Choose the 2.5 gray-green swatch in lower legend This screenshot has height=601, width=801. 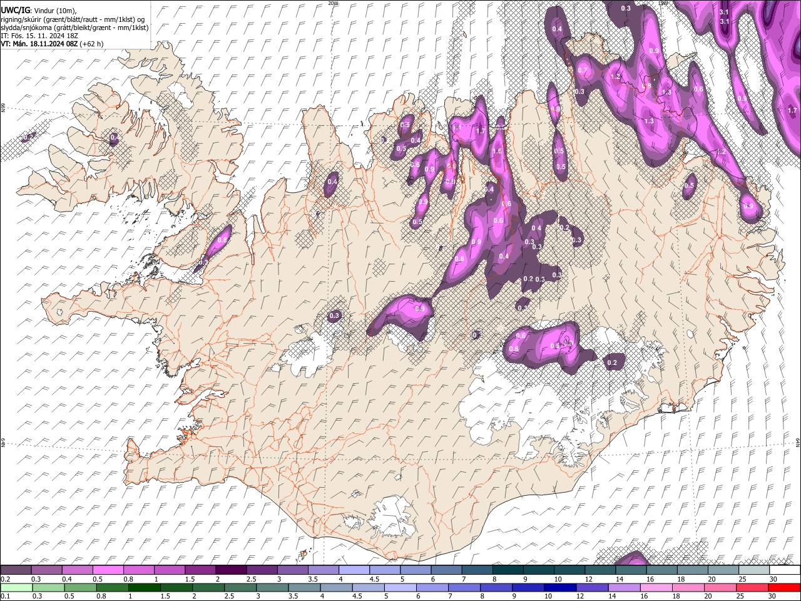[240, 587]
